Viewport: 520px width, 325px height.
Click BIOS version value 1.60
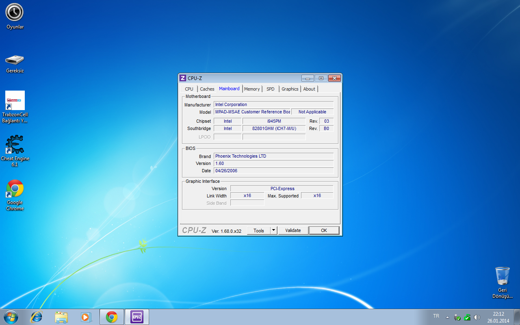(273, 163)
